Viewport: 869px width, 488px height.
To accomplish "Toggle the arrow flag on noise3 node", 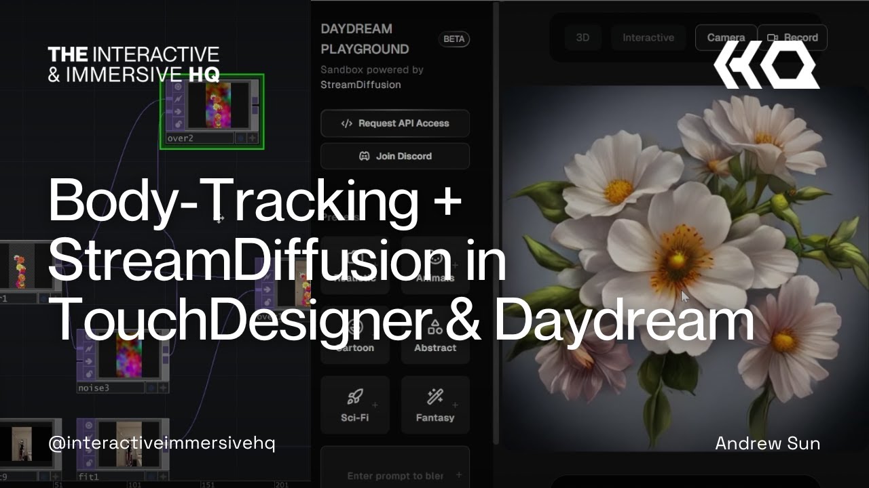I will point(89,361).
